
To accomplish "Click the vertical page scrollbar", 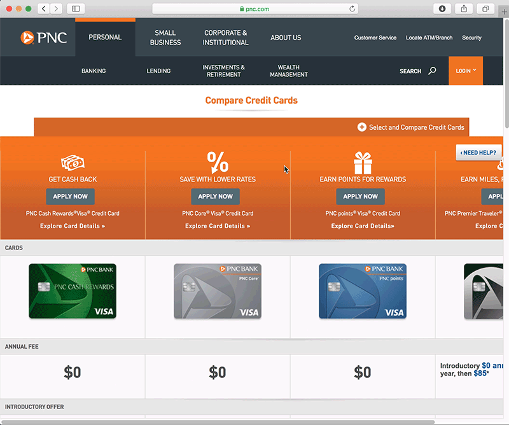I will tap(506, 74).
